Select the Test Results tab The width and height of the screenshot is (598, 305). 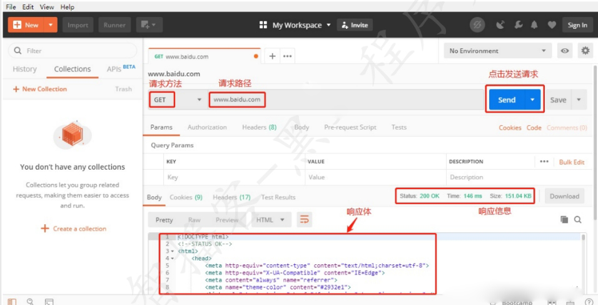(x=278, y=197)
